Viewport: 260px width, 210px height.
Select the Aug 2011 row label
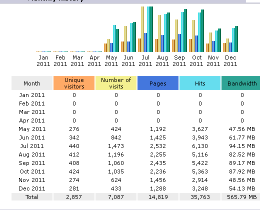coord(32,154)
